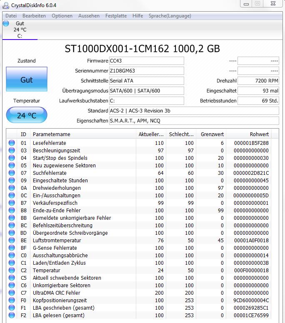Click the Grenzwert column header
This screenshot has height=323, width=285.
tap(211, 134)
